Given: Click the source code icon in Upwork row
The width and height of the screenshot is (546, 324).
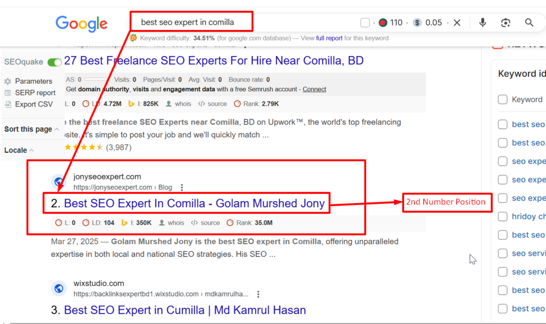Looking at the screenshot, I should tap(202, 104).
